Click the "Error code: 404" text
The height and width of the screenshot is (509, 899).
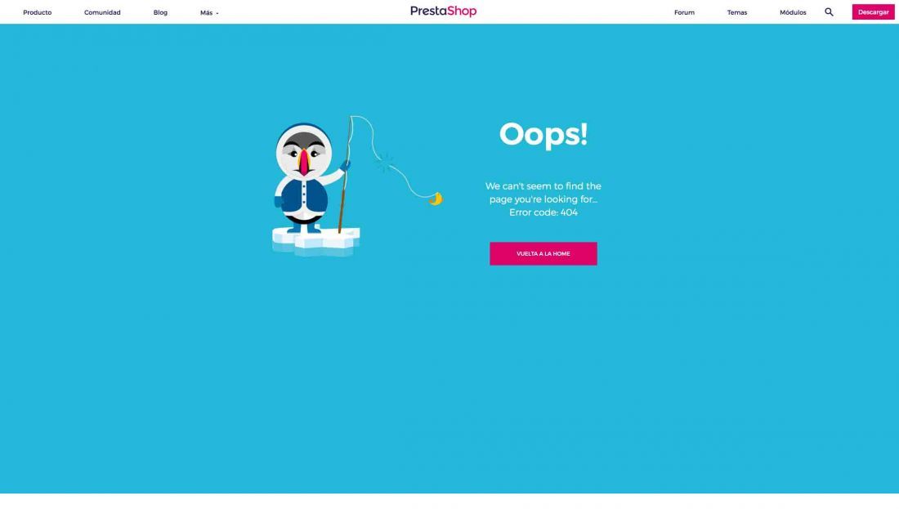(543, 212)
